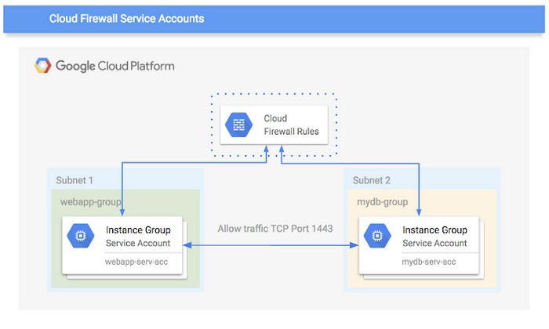This screenshot has width=549, height=329.
Task: Click the webapp-serv-acc service account name
Action: click(136, 262)
